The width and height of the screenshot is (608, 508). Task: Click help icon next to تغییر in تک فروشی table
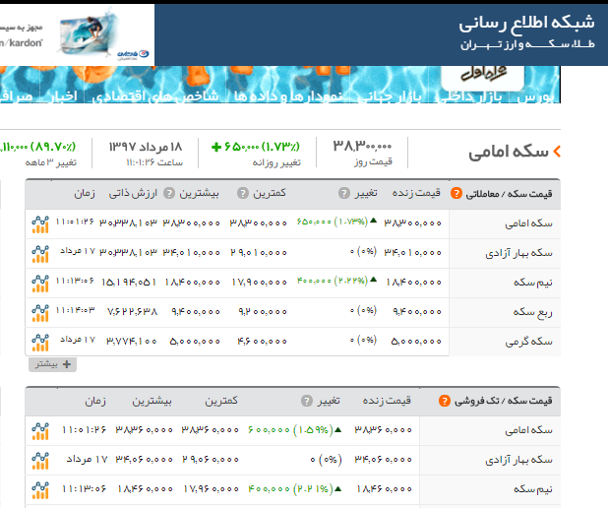click(307, 401)
